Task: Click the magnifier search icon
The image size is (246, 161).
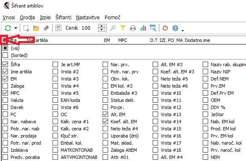Action: (113, 28)
